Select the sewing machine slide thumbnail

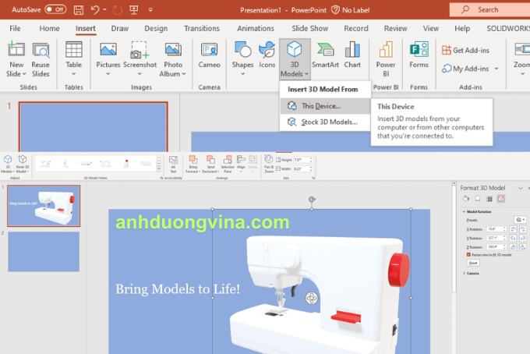44,206
